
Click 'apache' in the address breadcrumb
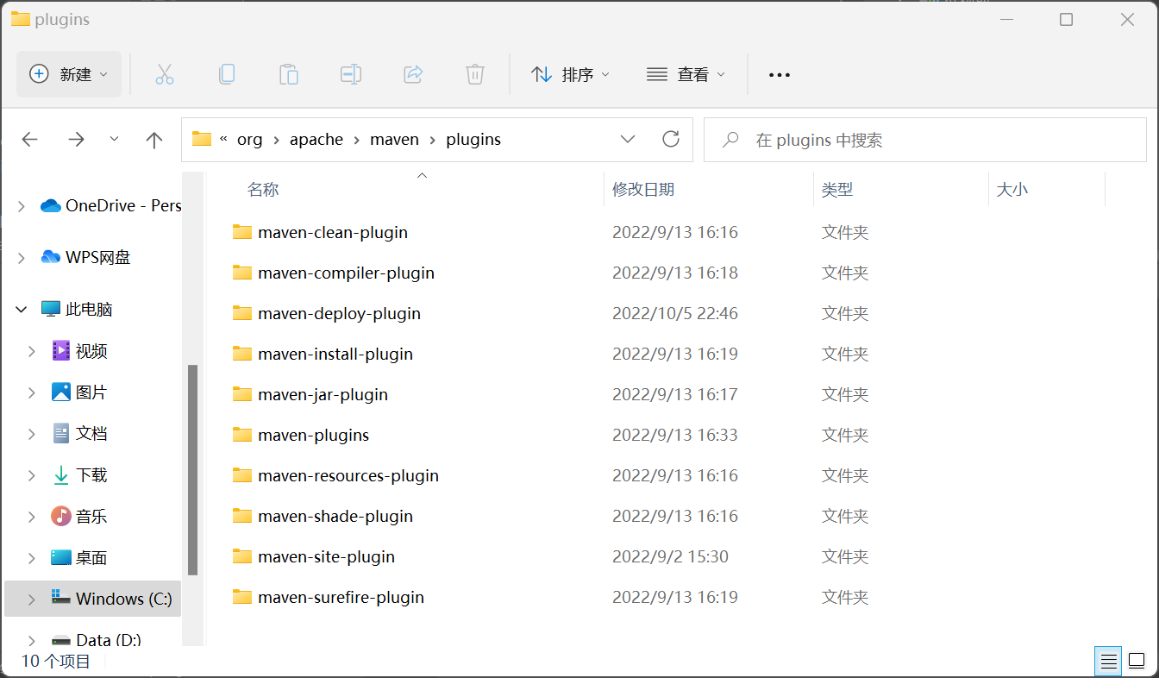click(316, 139)
